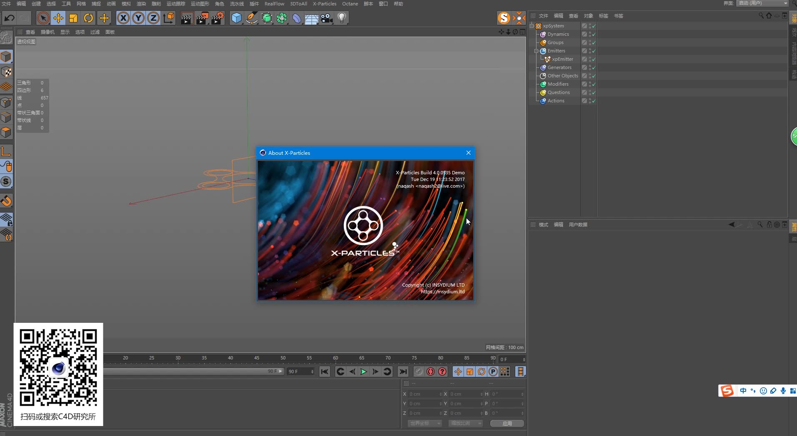
Task: Step to the next frame
Action: (x=375, y=372)
